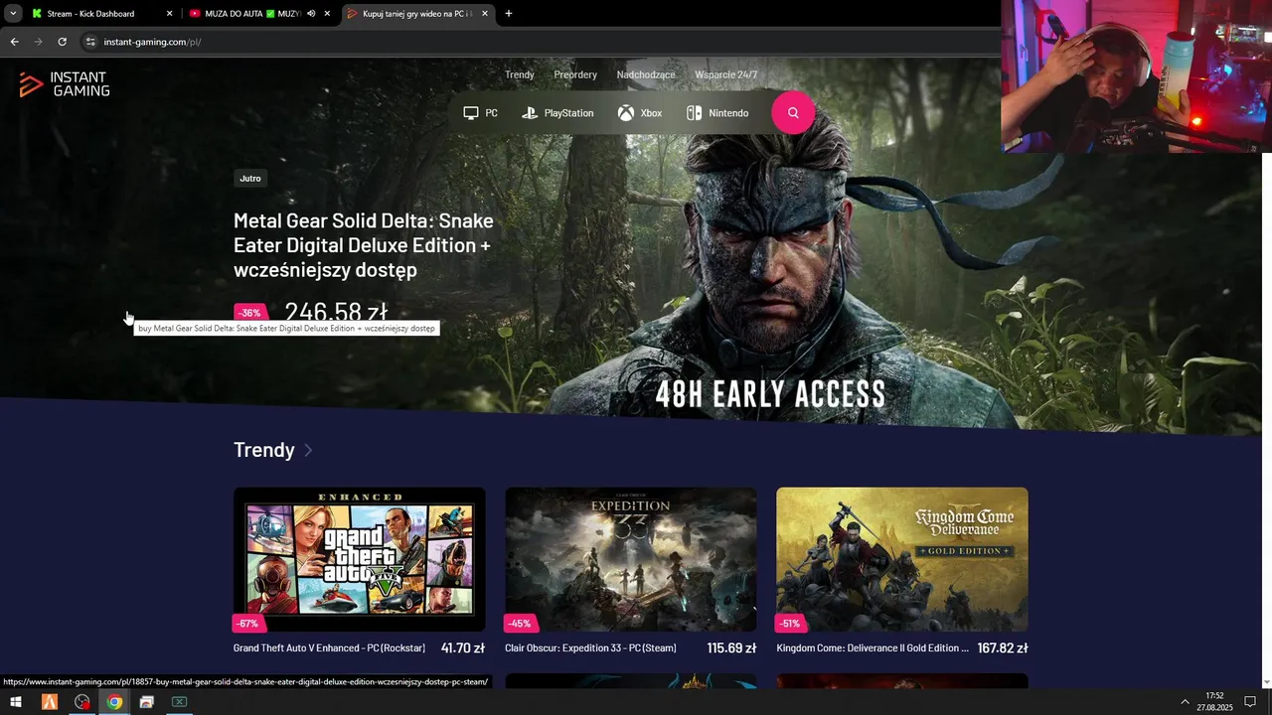The width and height of the screenshot is (1272, 715).
Task: Open the orange app in taskbar
Action: point(49,702)
